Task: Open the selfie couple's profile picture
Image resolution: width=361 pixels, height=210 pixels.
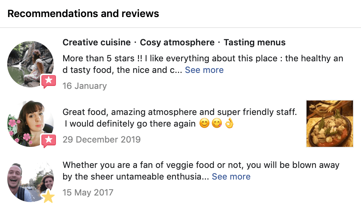Action: [x=29, y=181]
